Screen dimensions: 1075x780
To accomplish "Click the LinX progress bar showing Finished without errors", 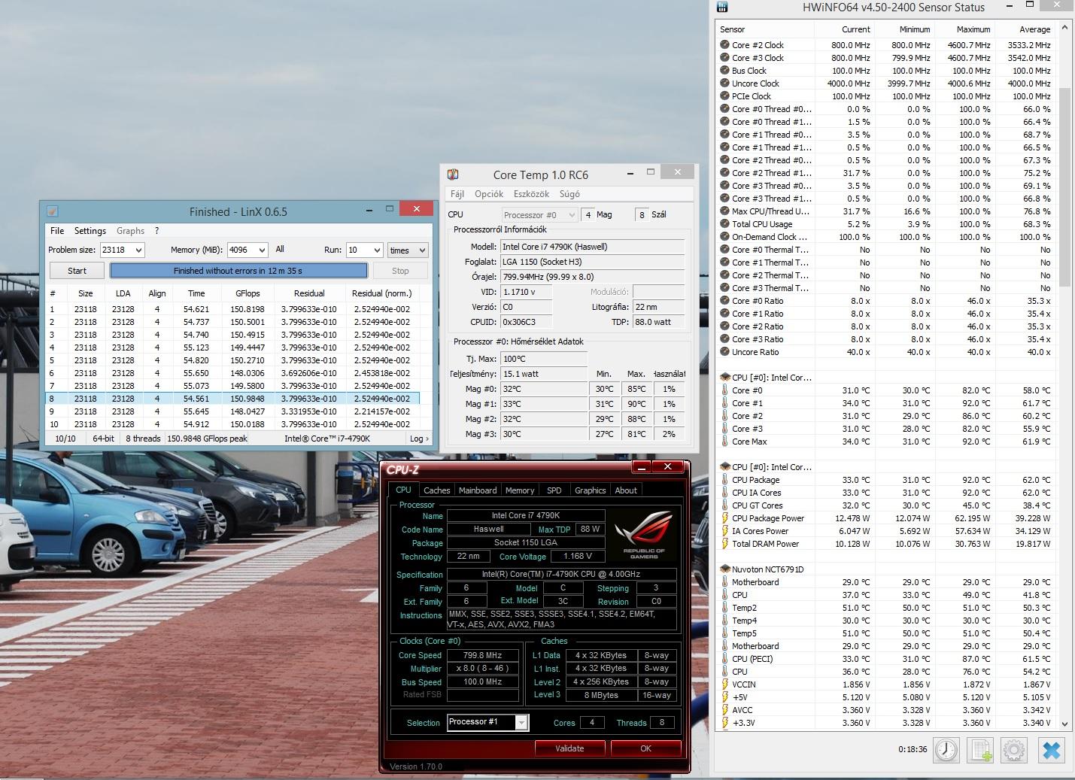I will [x=238, y=271].
